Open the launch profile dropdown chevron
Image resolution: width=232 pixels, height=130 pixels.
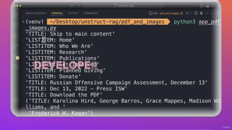coord(191,13)
